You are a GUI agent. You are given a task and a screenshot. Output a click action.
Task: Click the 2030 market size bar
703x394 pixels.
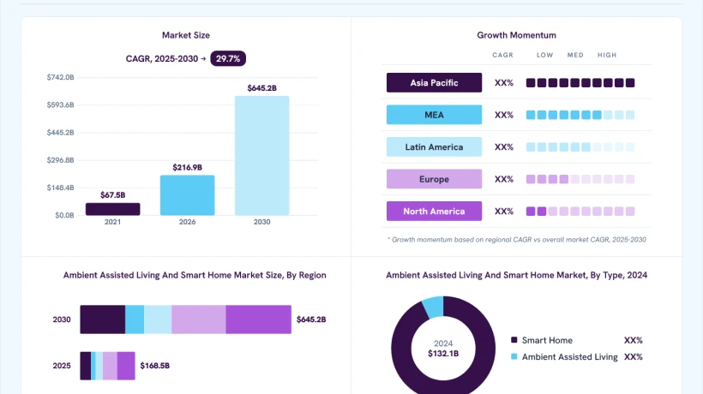click(x=261, y=156)
